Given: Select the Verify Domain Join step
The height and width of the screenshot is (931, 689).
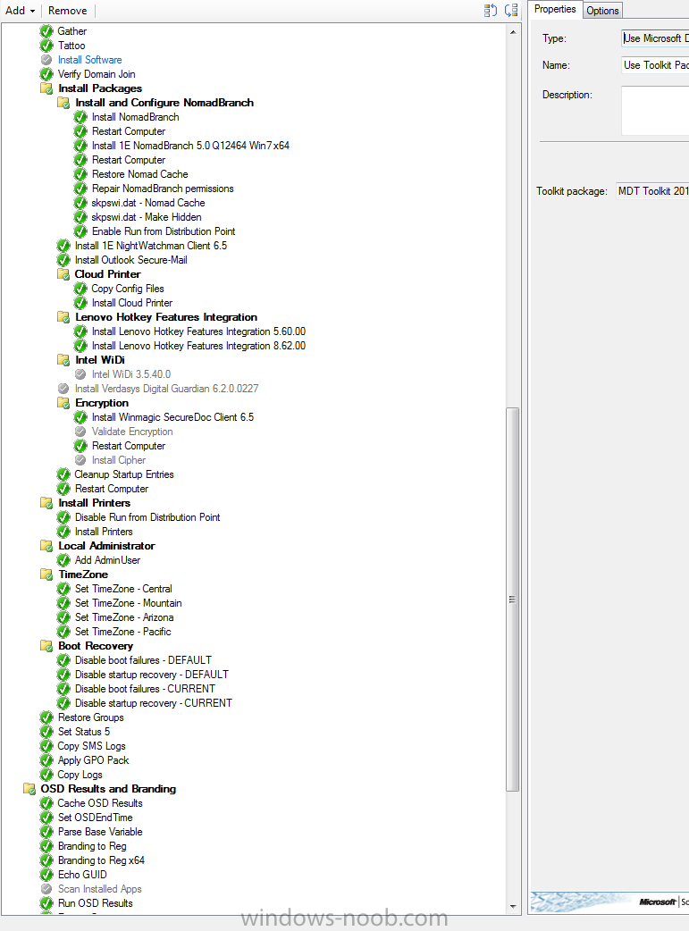Looking at the screenshot, I should point(97,73).
